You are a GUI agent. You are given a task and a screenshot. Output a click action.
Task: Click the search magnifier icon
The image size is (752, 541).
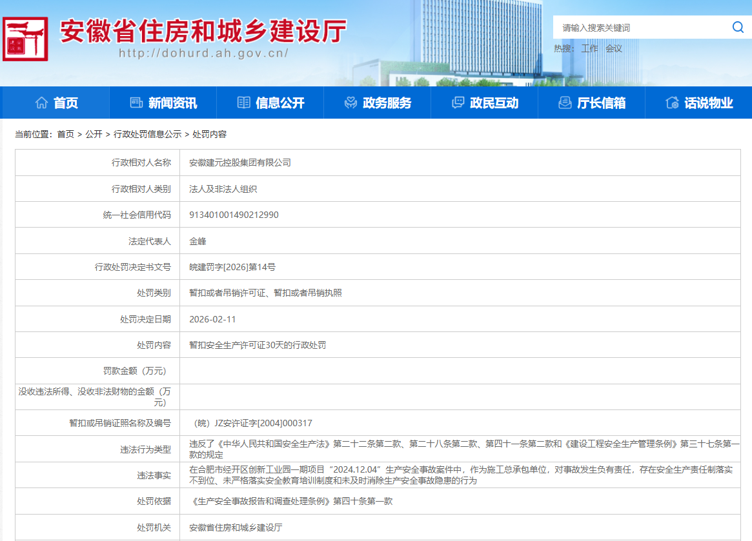click(x=737, y=27)
